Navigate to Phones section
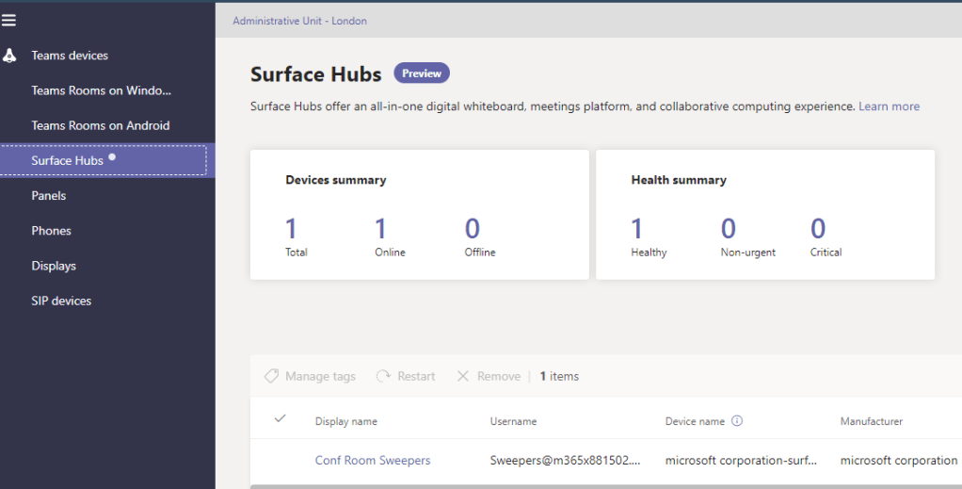 click(51, 231)
